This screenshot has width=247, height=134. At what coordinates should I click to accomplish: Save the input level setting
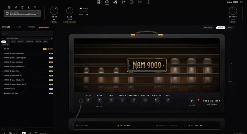pos(54,22)
